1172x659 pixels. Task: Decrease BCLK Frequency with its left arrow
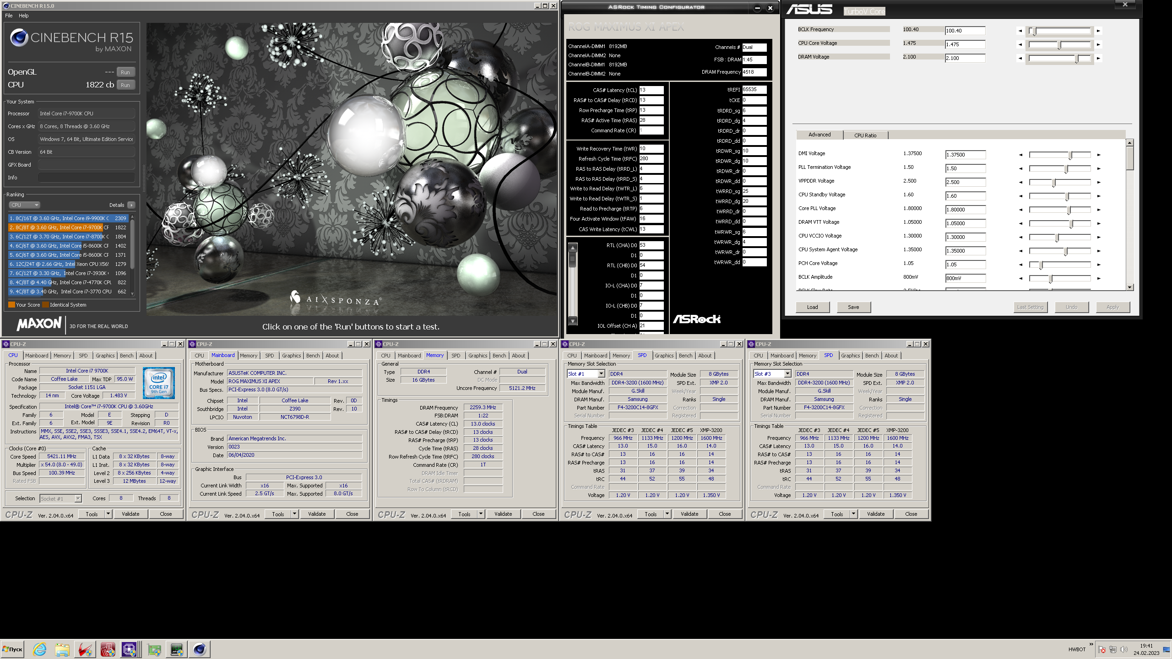[x=1020, y=31]
